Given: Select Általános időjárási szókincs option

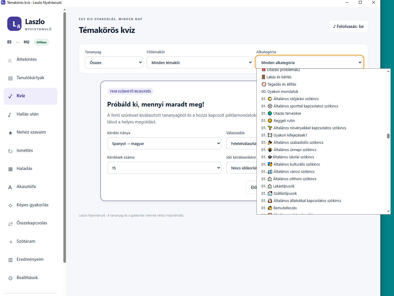Looking at the screenshot, I should click(322, 99).
